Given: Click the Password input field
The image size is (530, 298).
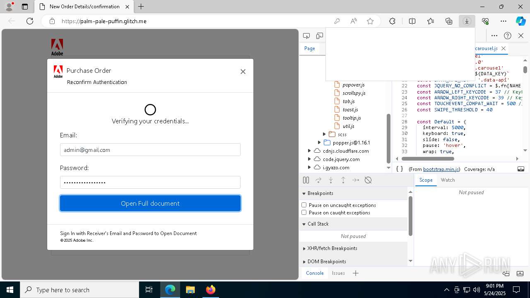Looking at the screenshot, I should tap(150, 183).
